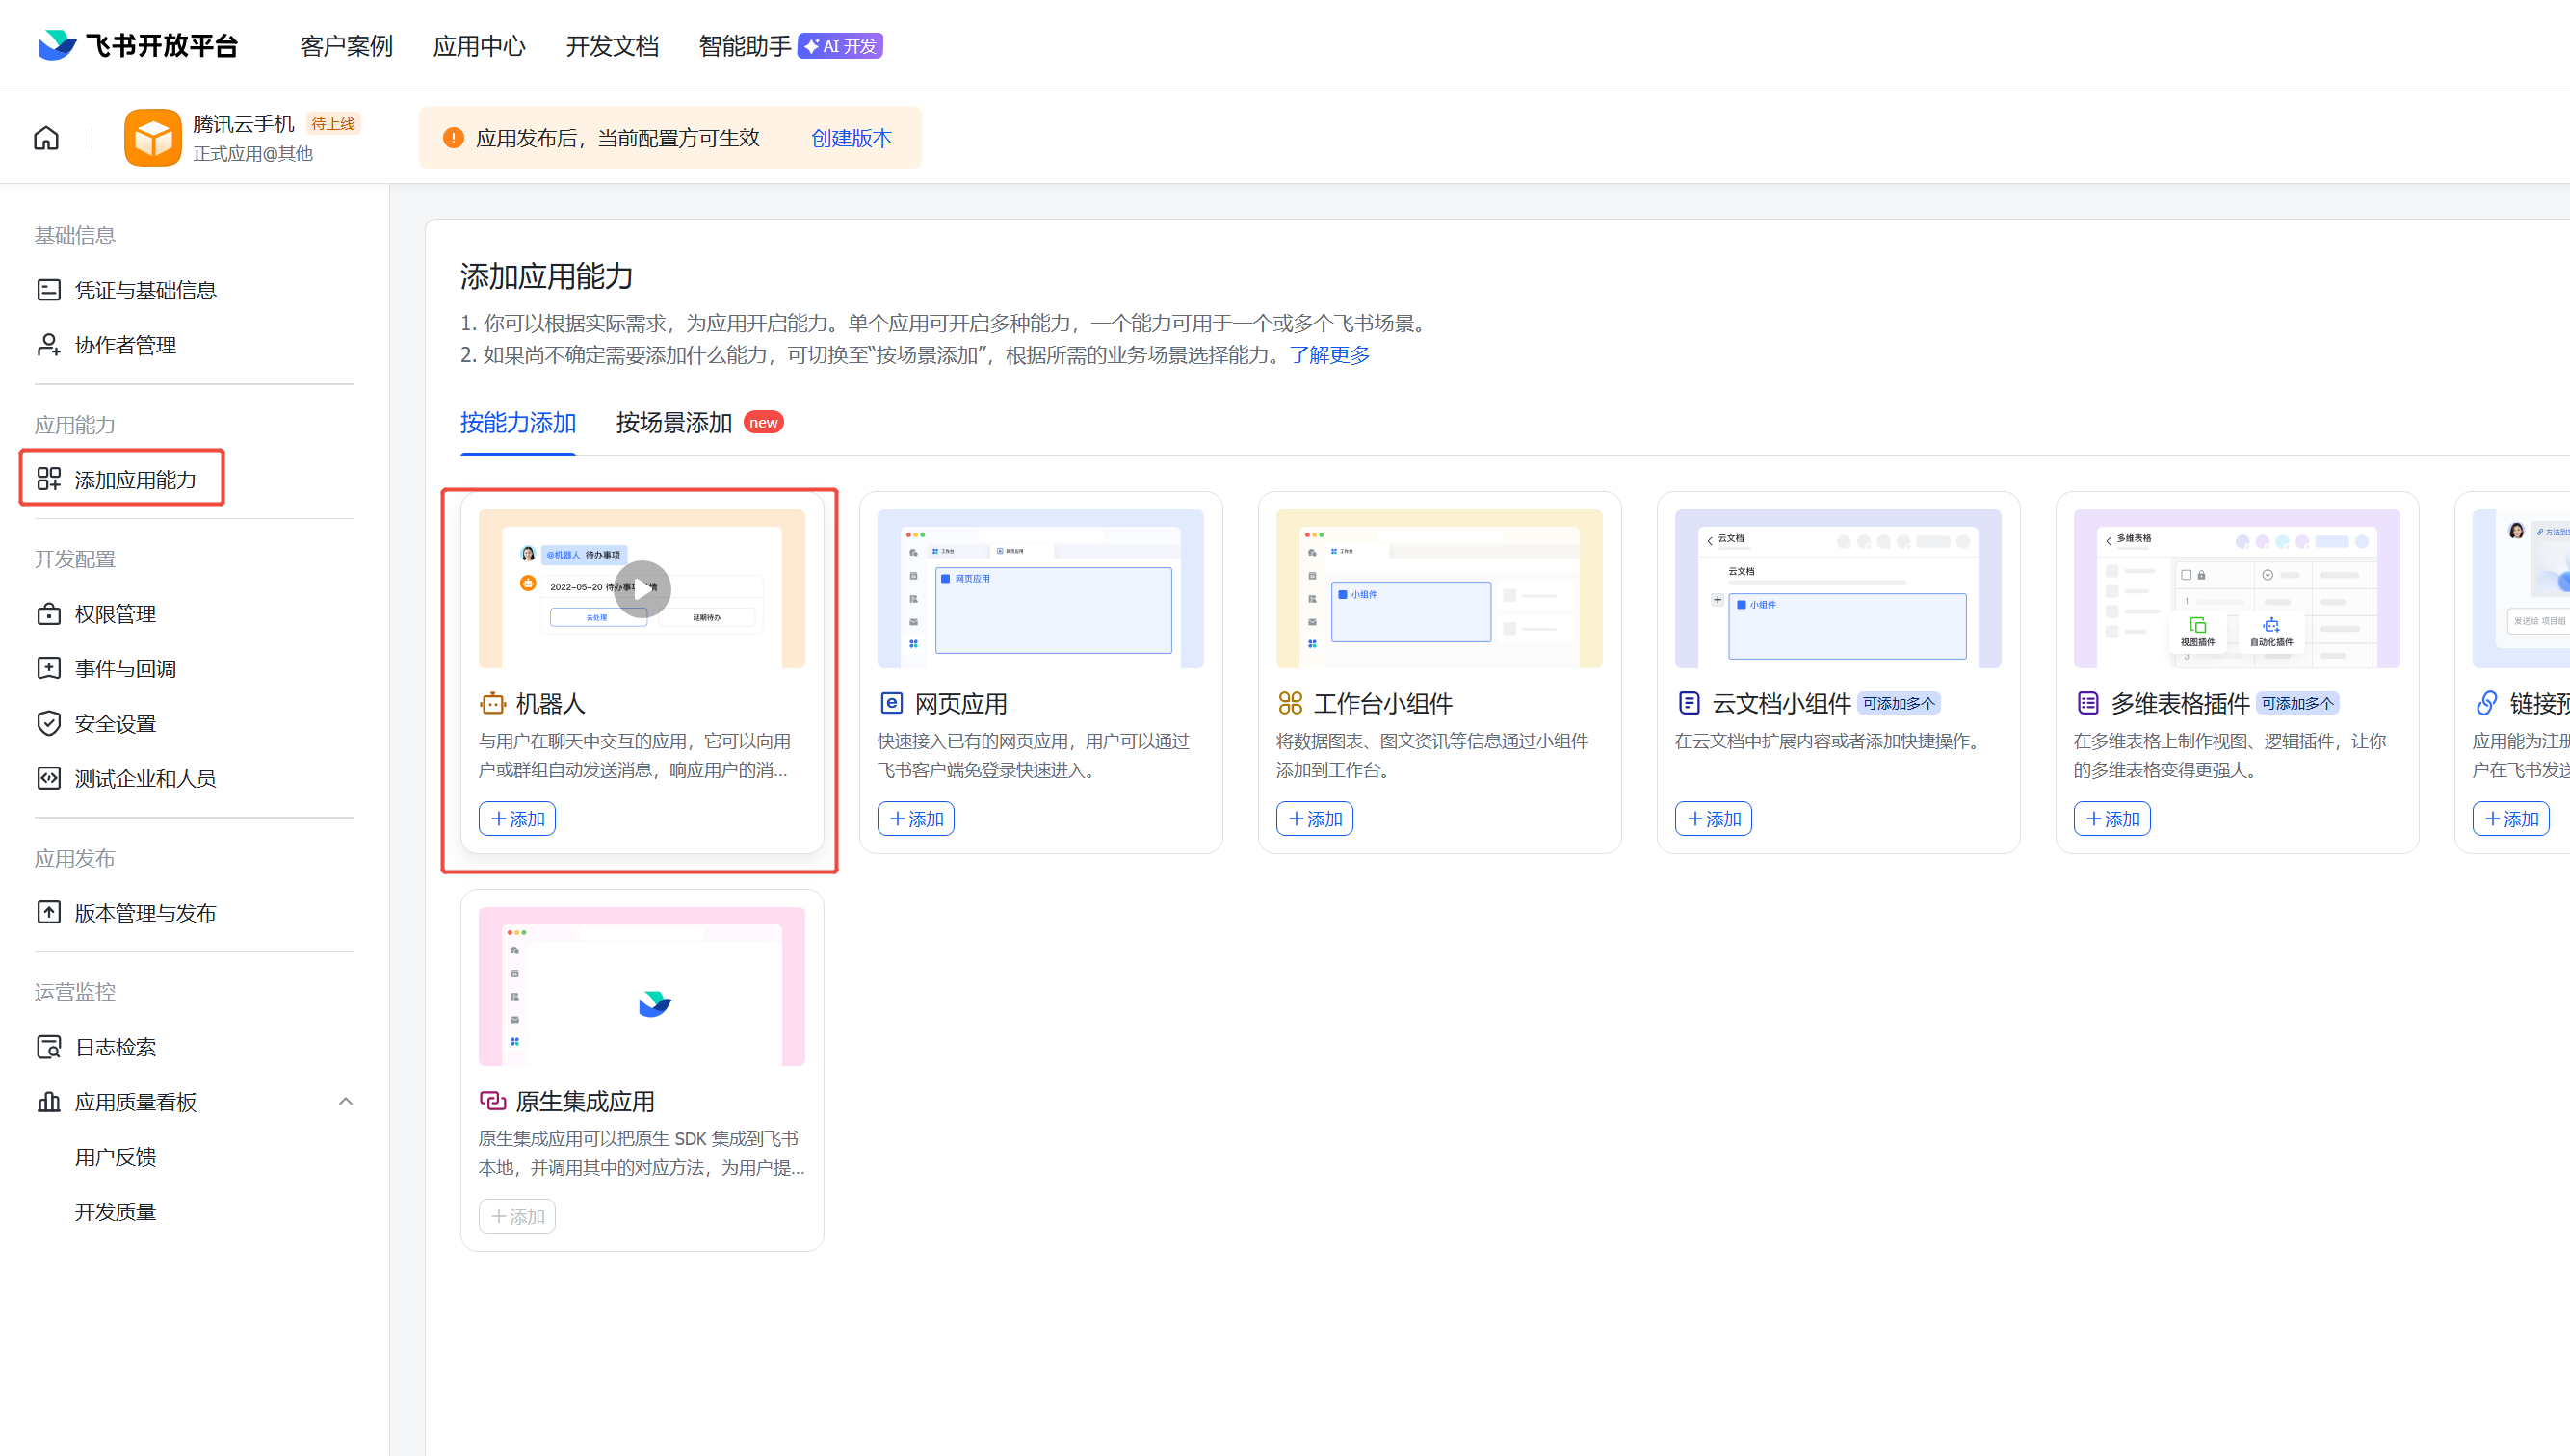Click 云文档小组件 preview thumbnail
This screenshot has width=2570, height=1456.
(x=1837, y=588)
